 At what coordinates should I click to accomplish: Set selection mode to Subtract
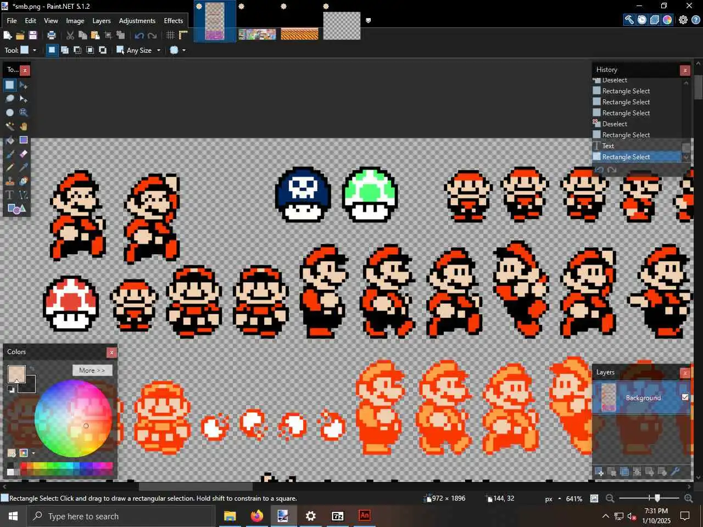pos(77,50)
